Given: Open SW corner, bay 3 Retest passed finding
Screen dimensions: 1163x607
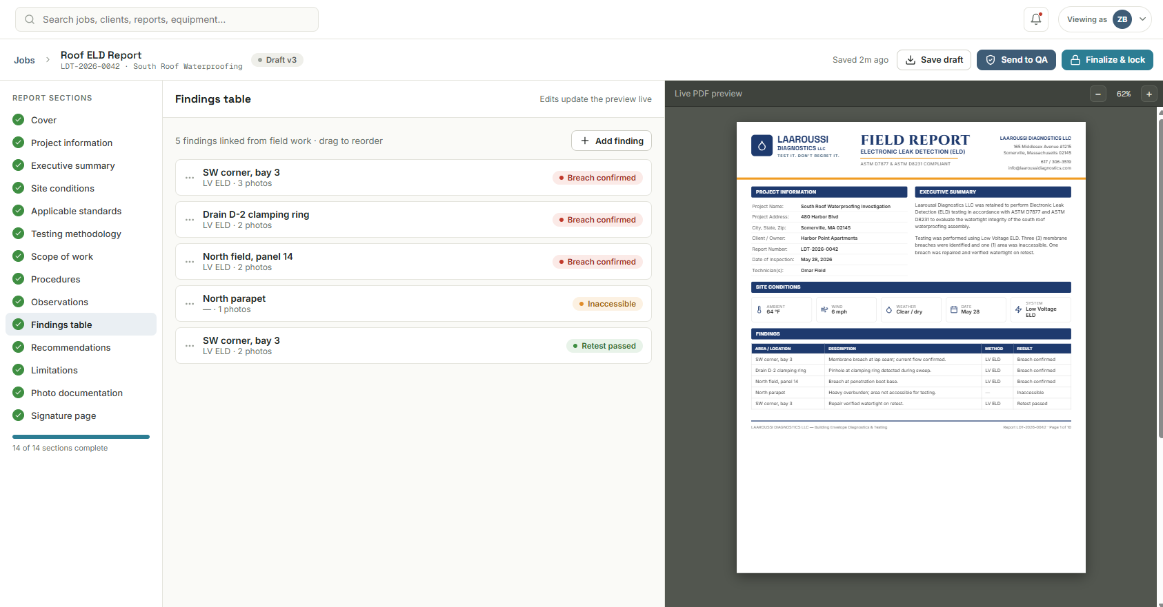Looking at the screenshot, I should coord(413,346).
